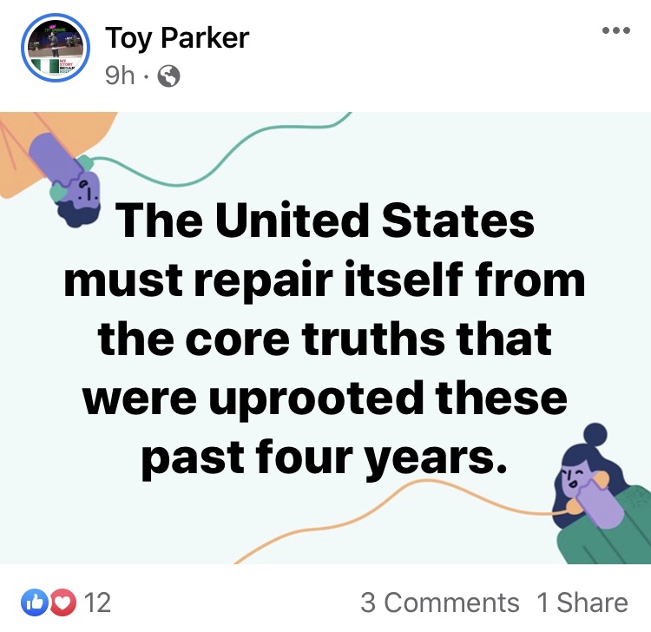Viewport: 651px width, 632px height.
Task: Click the 'must repair itself from' text
Action: coord(325,280)
